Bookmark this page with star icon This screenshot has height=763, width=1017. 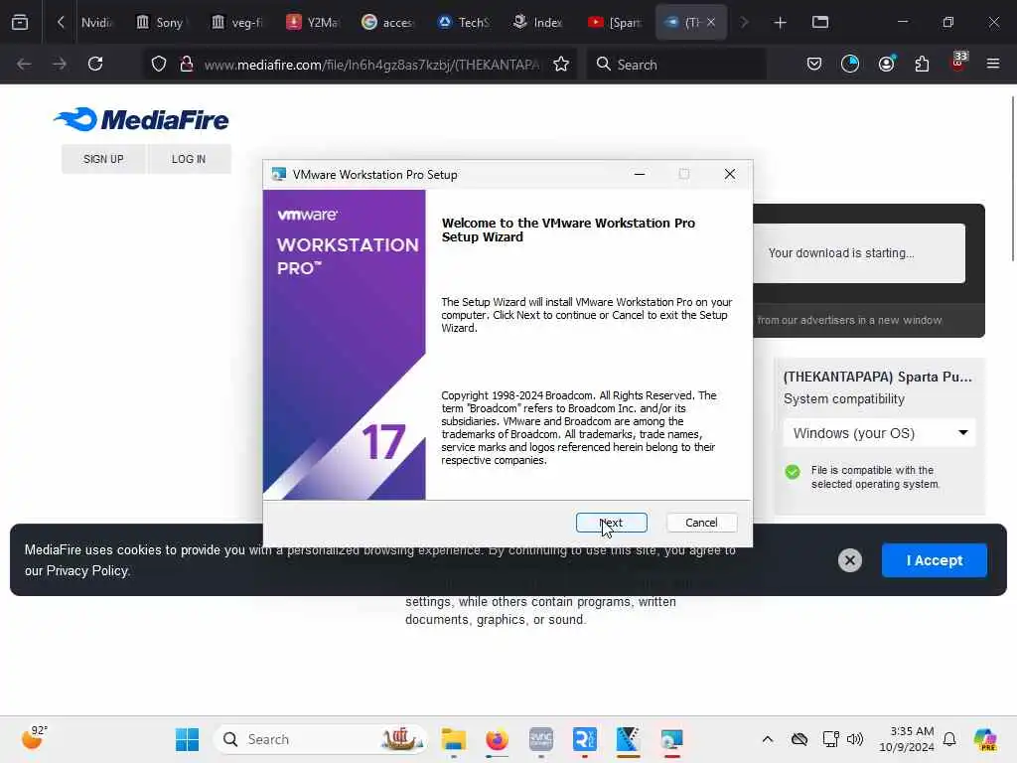[x=561, y=65]
